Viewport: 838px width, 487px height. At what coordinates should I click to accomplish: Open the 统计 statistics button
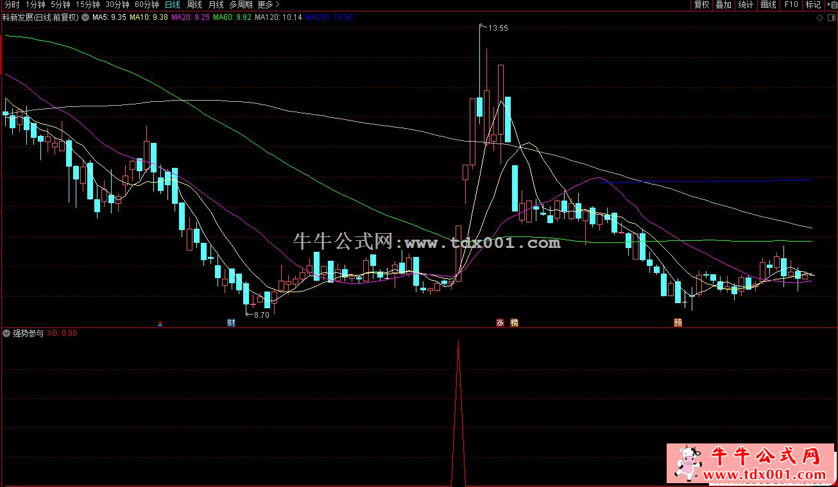(746, 4)
